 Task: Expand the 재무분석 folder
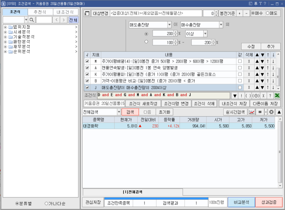tap(5, 47)
